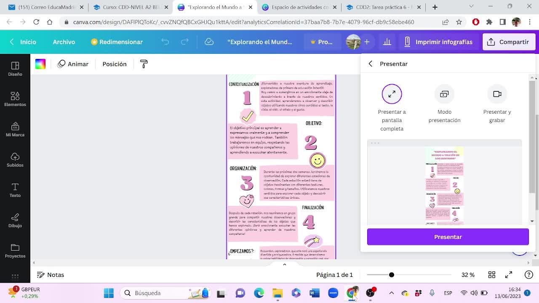Undo the last action
This screenshot has width=539, height=303.
pyautogui.click(x=165, y=42)
